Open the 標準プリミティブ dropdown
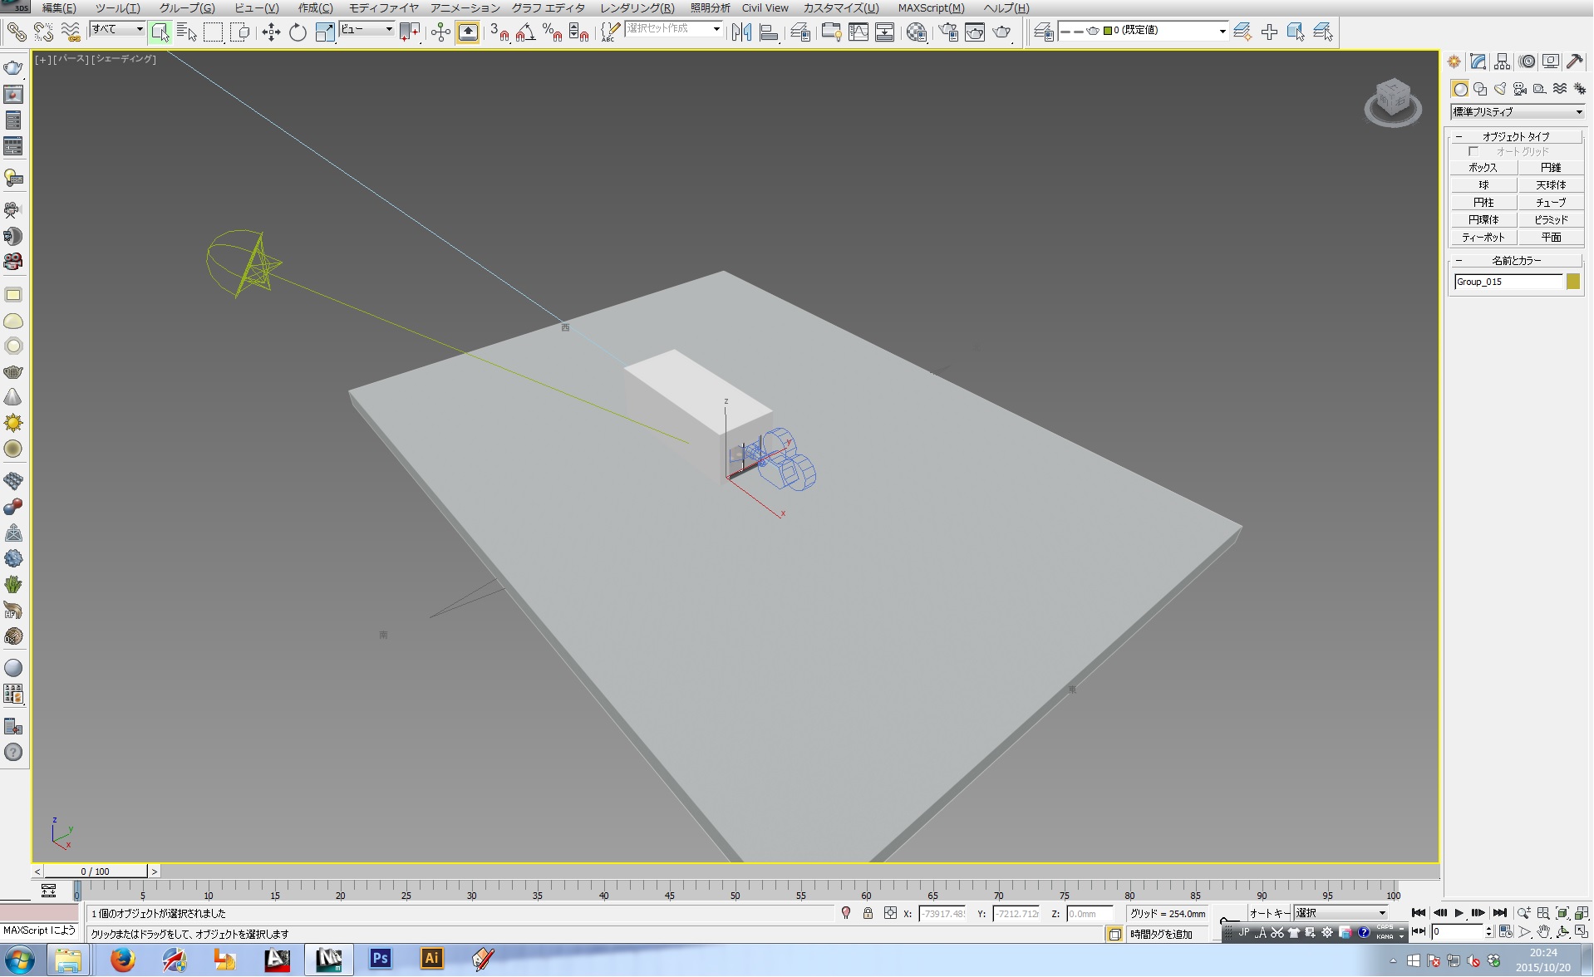Viewport: 1594px width, 977px height. tap(1517, 112)
